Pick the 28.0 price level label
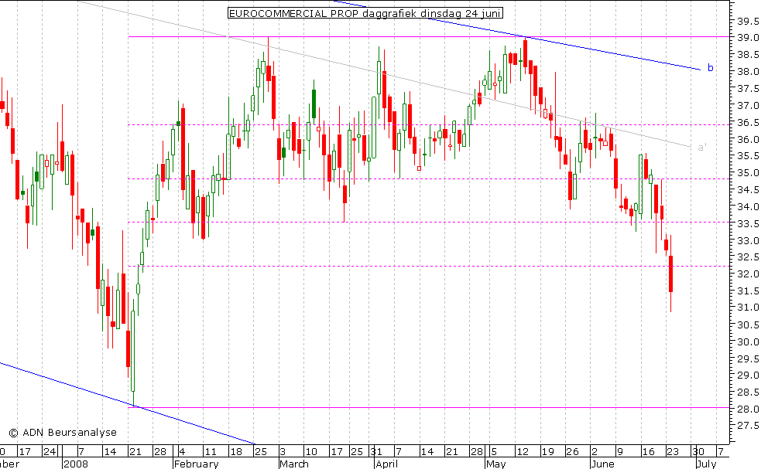 pyautogui.click(x=748, y=410)
